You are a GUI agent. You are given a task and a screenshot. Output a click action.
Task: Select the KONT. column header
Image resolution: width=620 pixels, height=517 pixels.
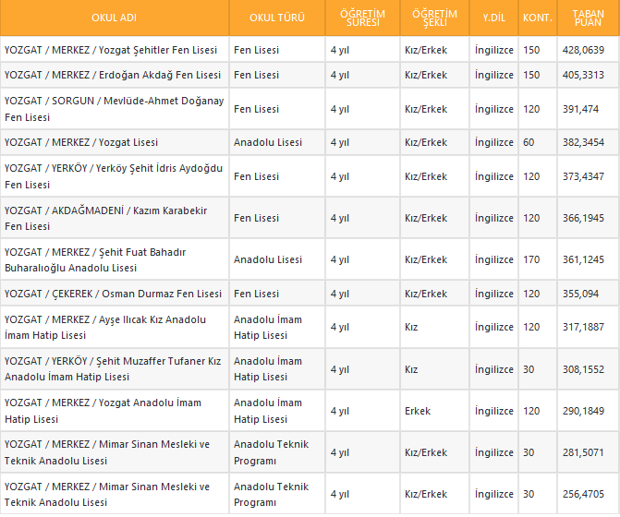point(537,18)
